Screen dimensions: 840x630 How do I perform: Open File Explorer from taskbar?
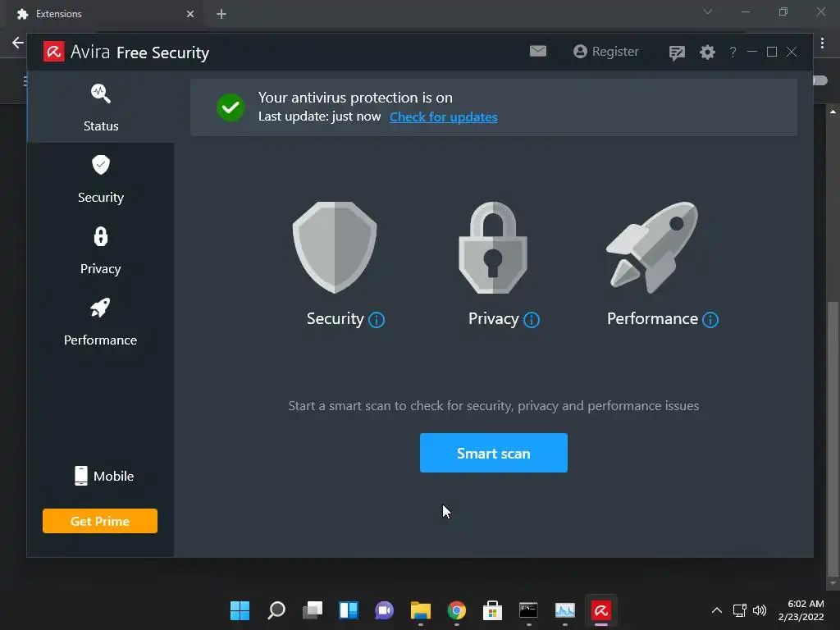[421, 610]
